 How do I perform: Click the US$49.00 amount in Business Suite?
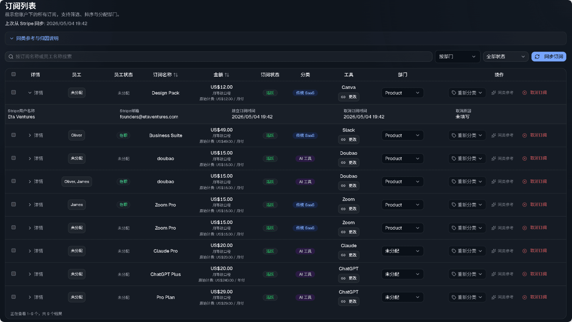pyautogui.click(x=221, y=130)
